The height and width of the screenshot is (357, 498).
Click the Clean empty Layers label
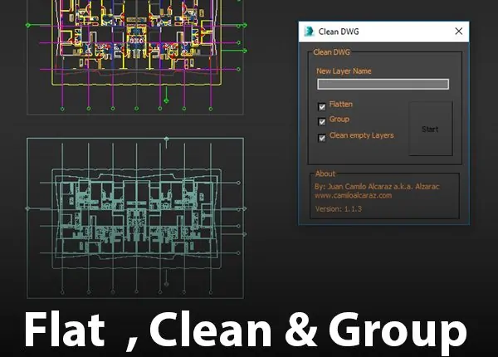[361, 135]
